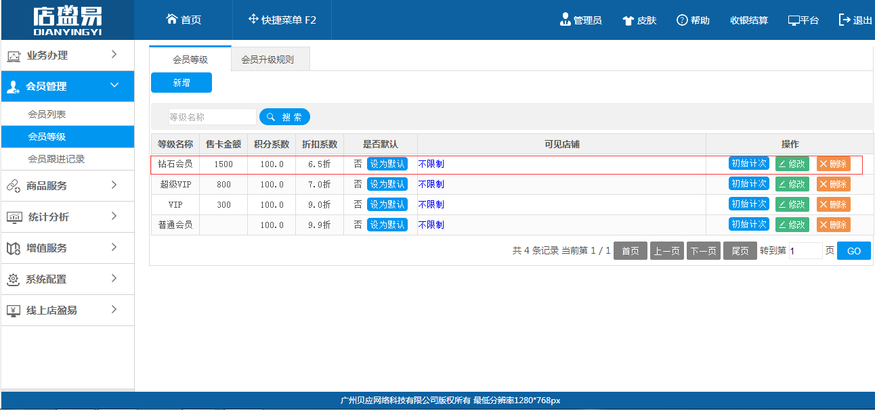Collapse the 会员管理 menu chevron

click(114, 85)
